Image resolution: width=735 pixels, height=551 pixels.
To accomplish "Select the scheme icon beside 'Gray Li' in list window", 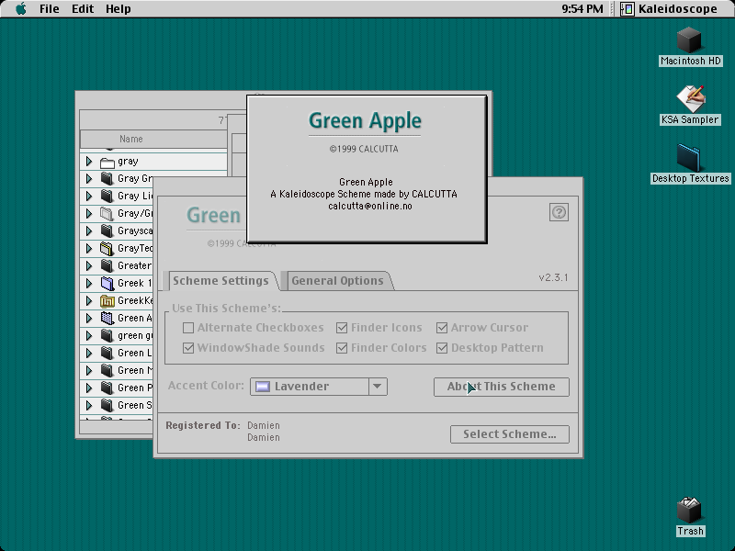I will point(107,196).
